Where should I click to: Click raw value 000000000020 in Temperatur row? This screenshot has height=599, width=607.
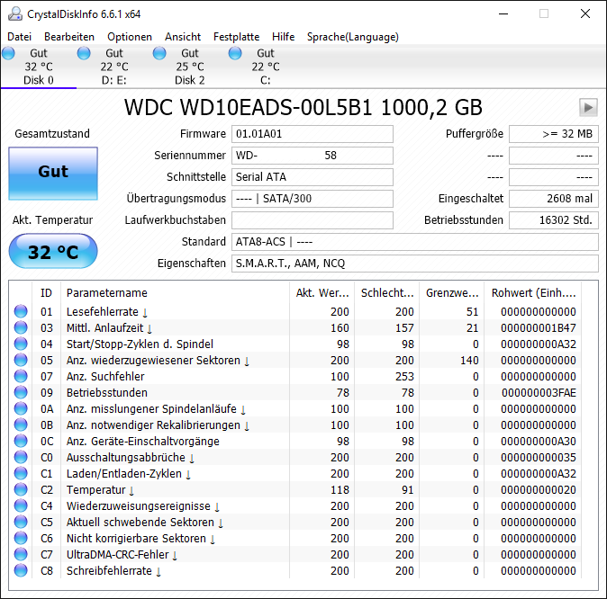(538, 490)
